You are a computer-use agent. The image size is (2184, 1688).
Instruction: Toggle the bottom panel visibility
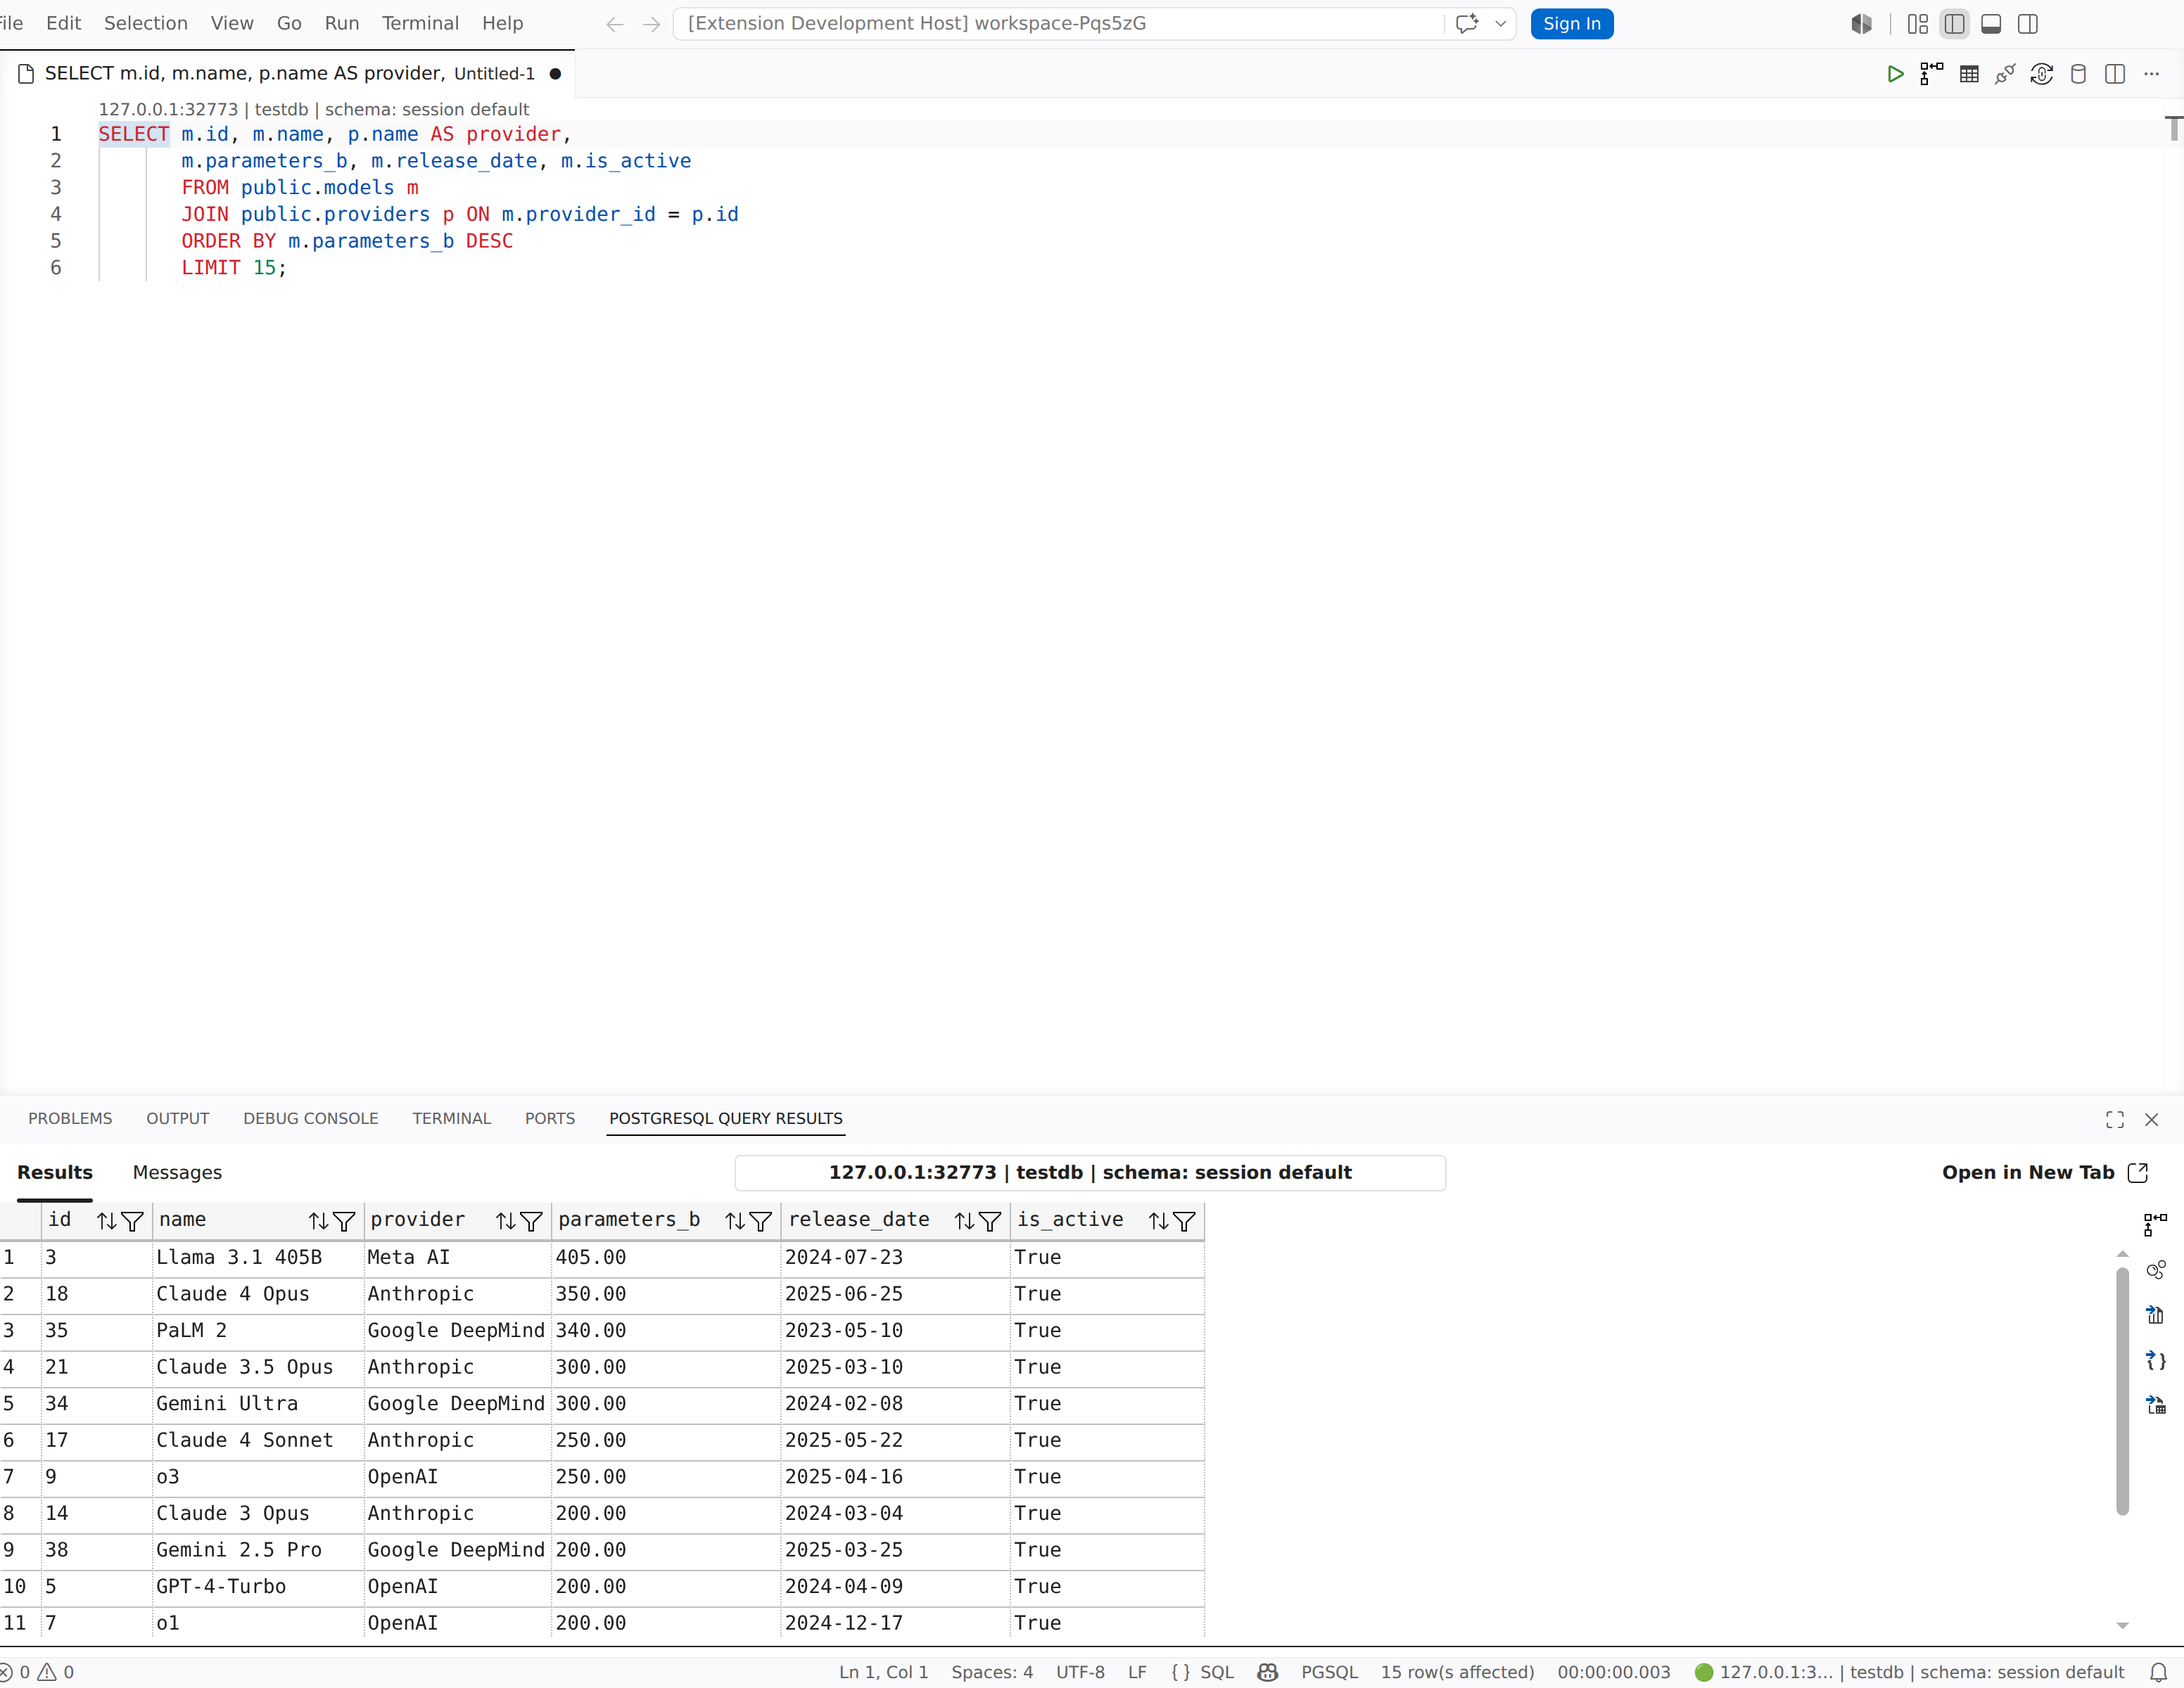pos(1991,24)
